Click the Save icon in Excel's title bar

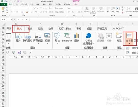18,1
